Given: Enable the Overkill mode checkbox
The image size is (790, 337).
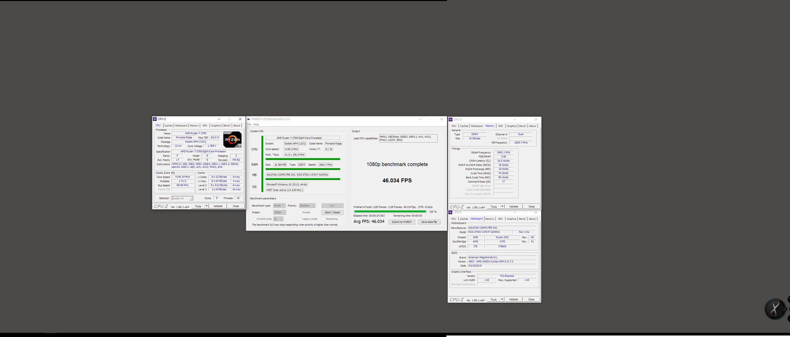Looking at the screenshot, I should pyautogui.click(x=254, y=219).
